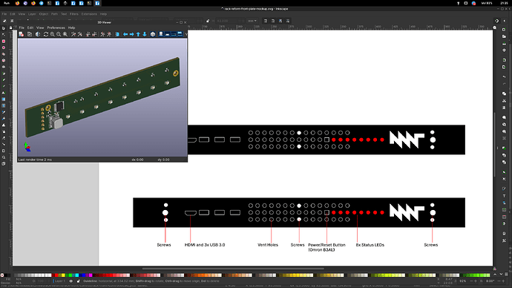Toggle Layer 1 visibility eye icon
This screenshot has height=288, width=512.
70,281
